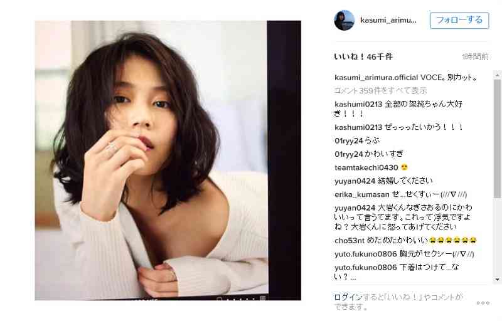Screen dimensions: 502x321
Task: Click the 1時間前 timestamp
Action: [476, 57]
